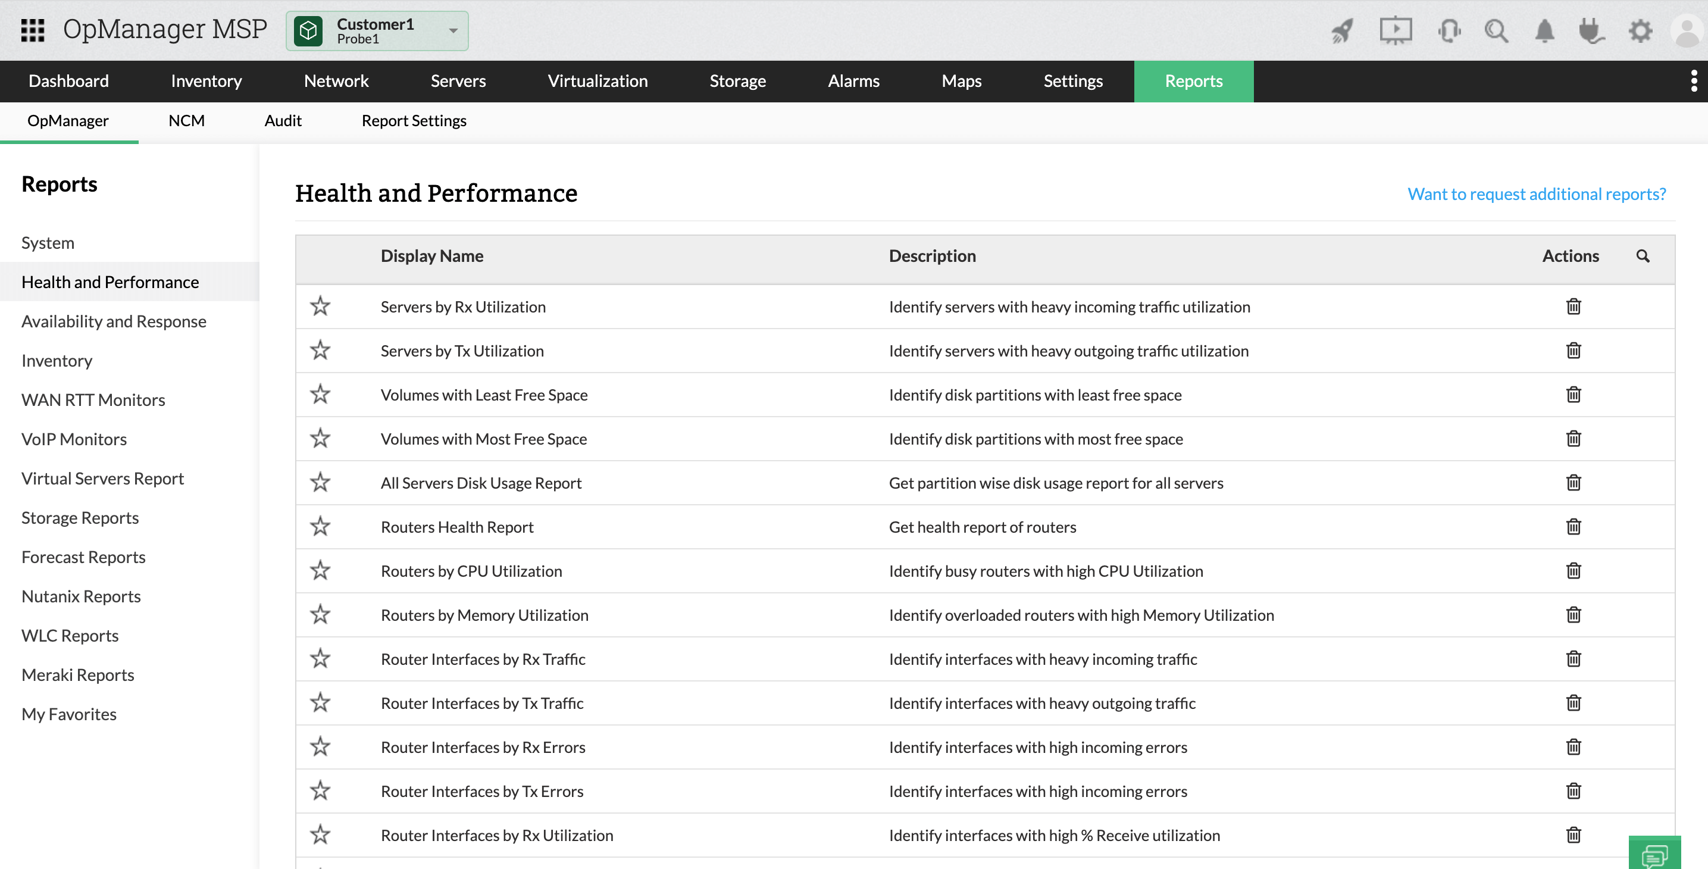Image resolution: width=1708 pixels, height=869 pixels.
Task: Delete Servers by Tx Utilization report
Action: tap(1574, 350)
